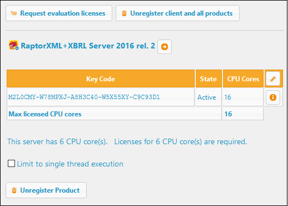Open the RaptorXML+XBRL Server 2016 rel. 2 heading link
The image size is (288, 206).
point(88,46)
